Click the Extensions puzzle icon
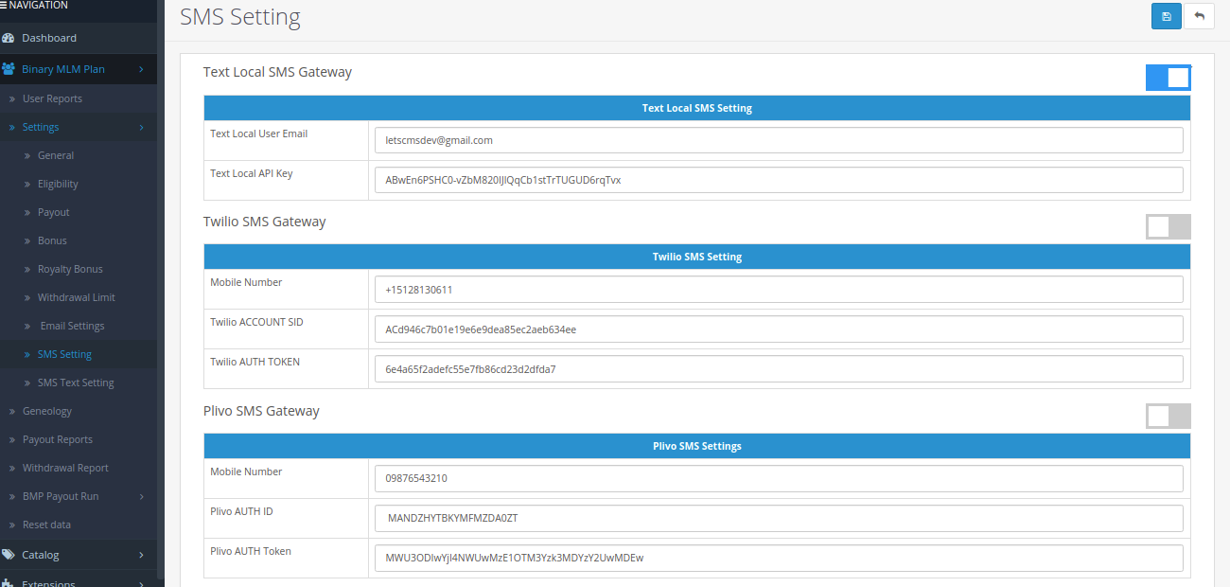 [9, 583]
